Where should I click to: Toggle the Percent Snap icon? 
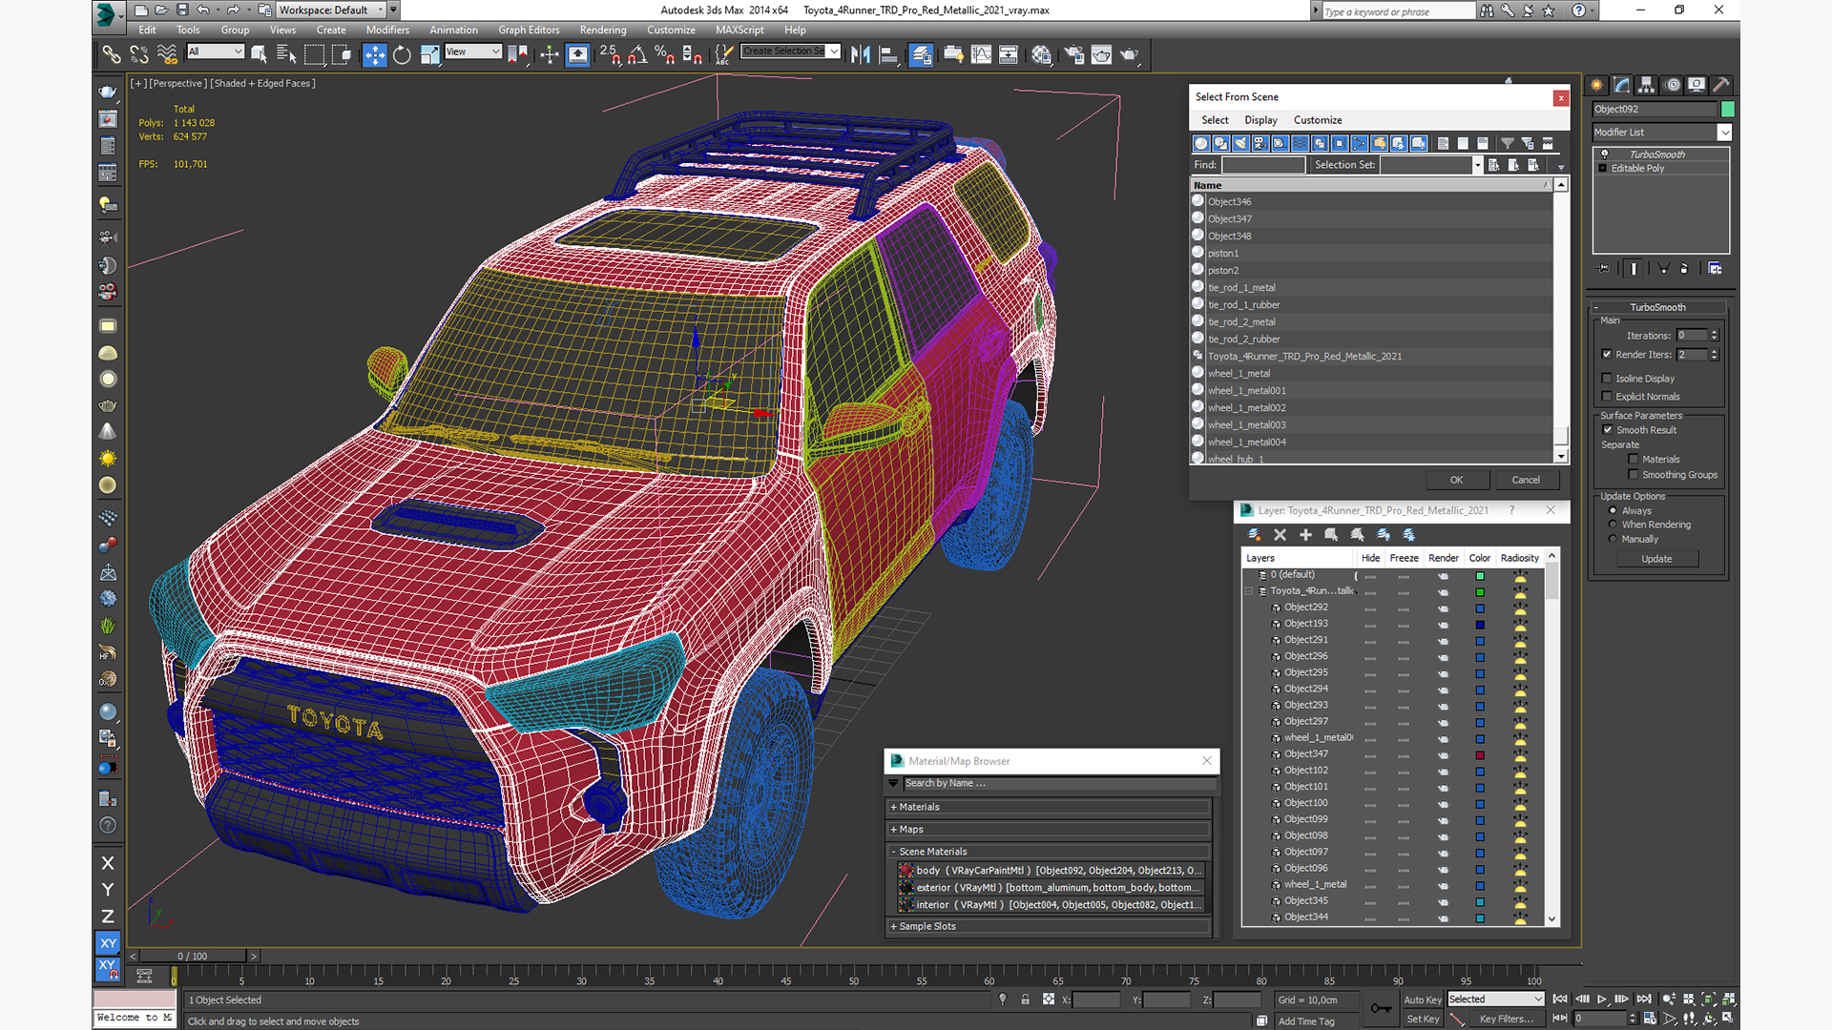665,54
